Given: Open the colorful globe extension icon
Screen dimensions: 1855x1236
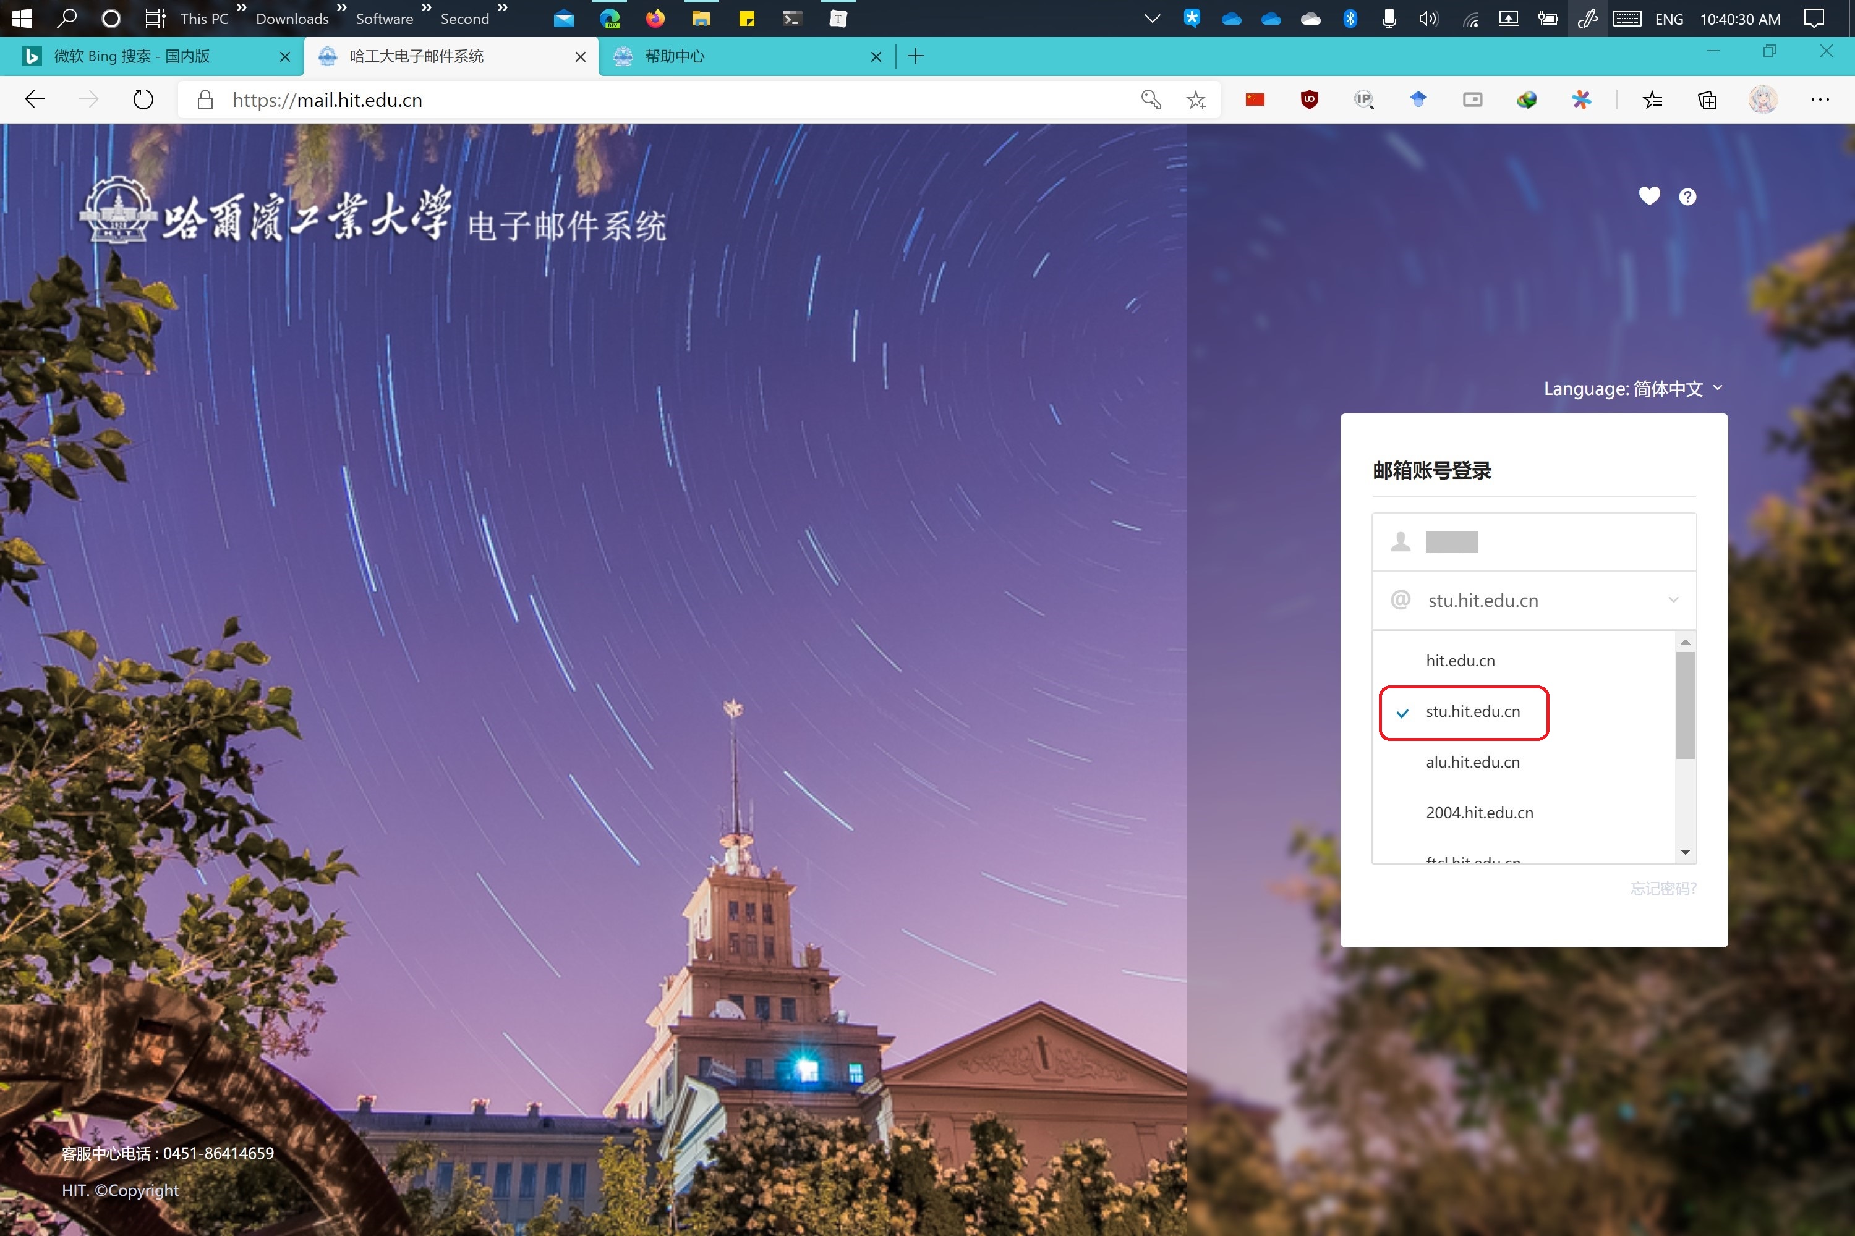Looking at the screenshot, I should (x=1527, y=99).
